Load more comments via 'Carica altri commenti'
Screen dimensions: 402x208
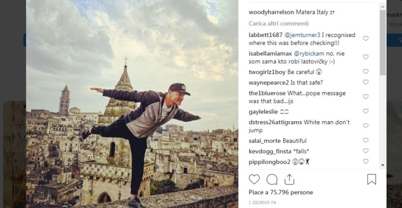(278, 24)
